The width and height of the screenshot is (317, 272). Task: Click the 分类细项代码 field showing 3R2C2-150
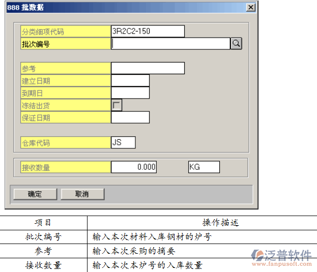click(148, 31)
